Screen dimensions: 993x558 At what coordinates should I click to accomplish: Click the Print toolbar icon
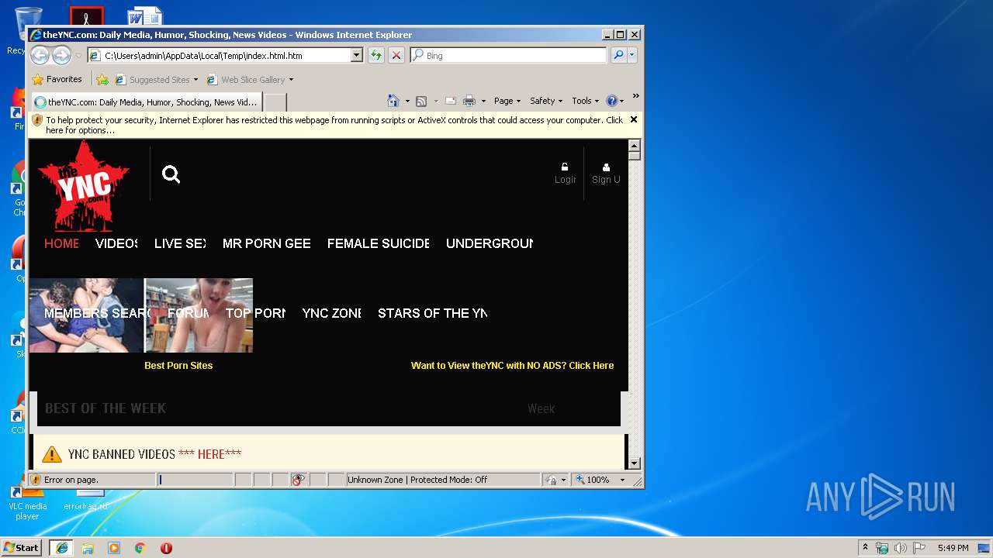tap(469, 101)
